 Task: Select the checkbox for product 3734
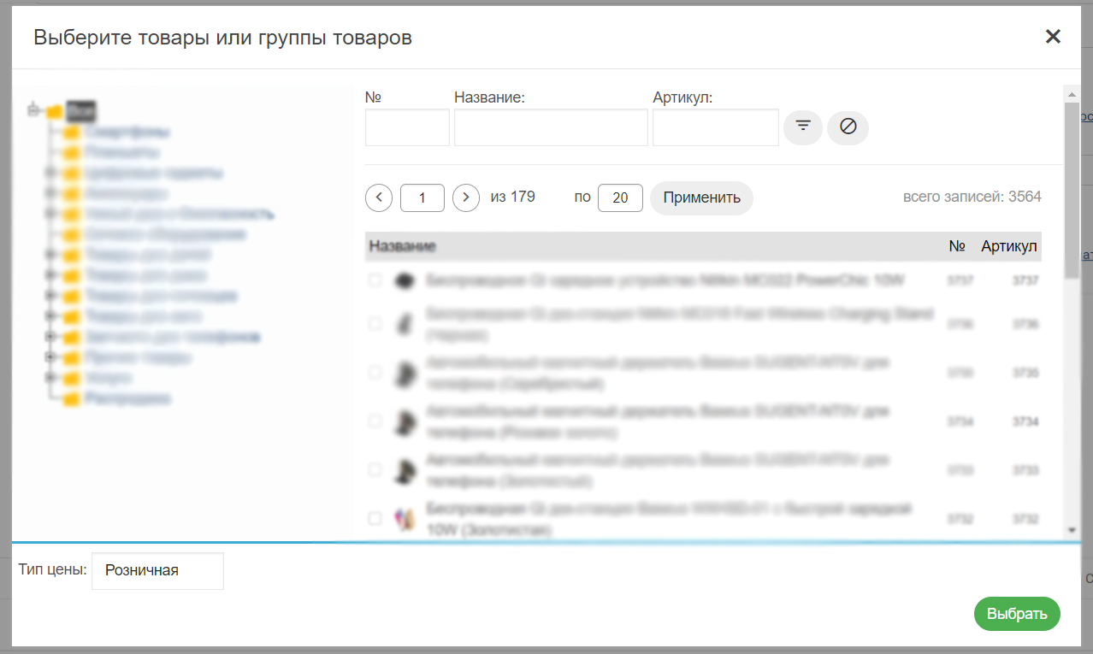coord(375,421)
